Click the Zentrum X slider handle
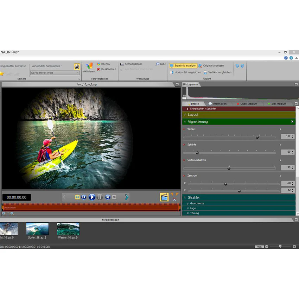 click(x=225, y=184)
